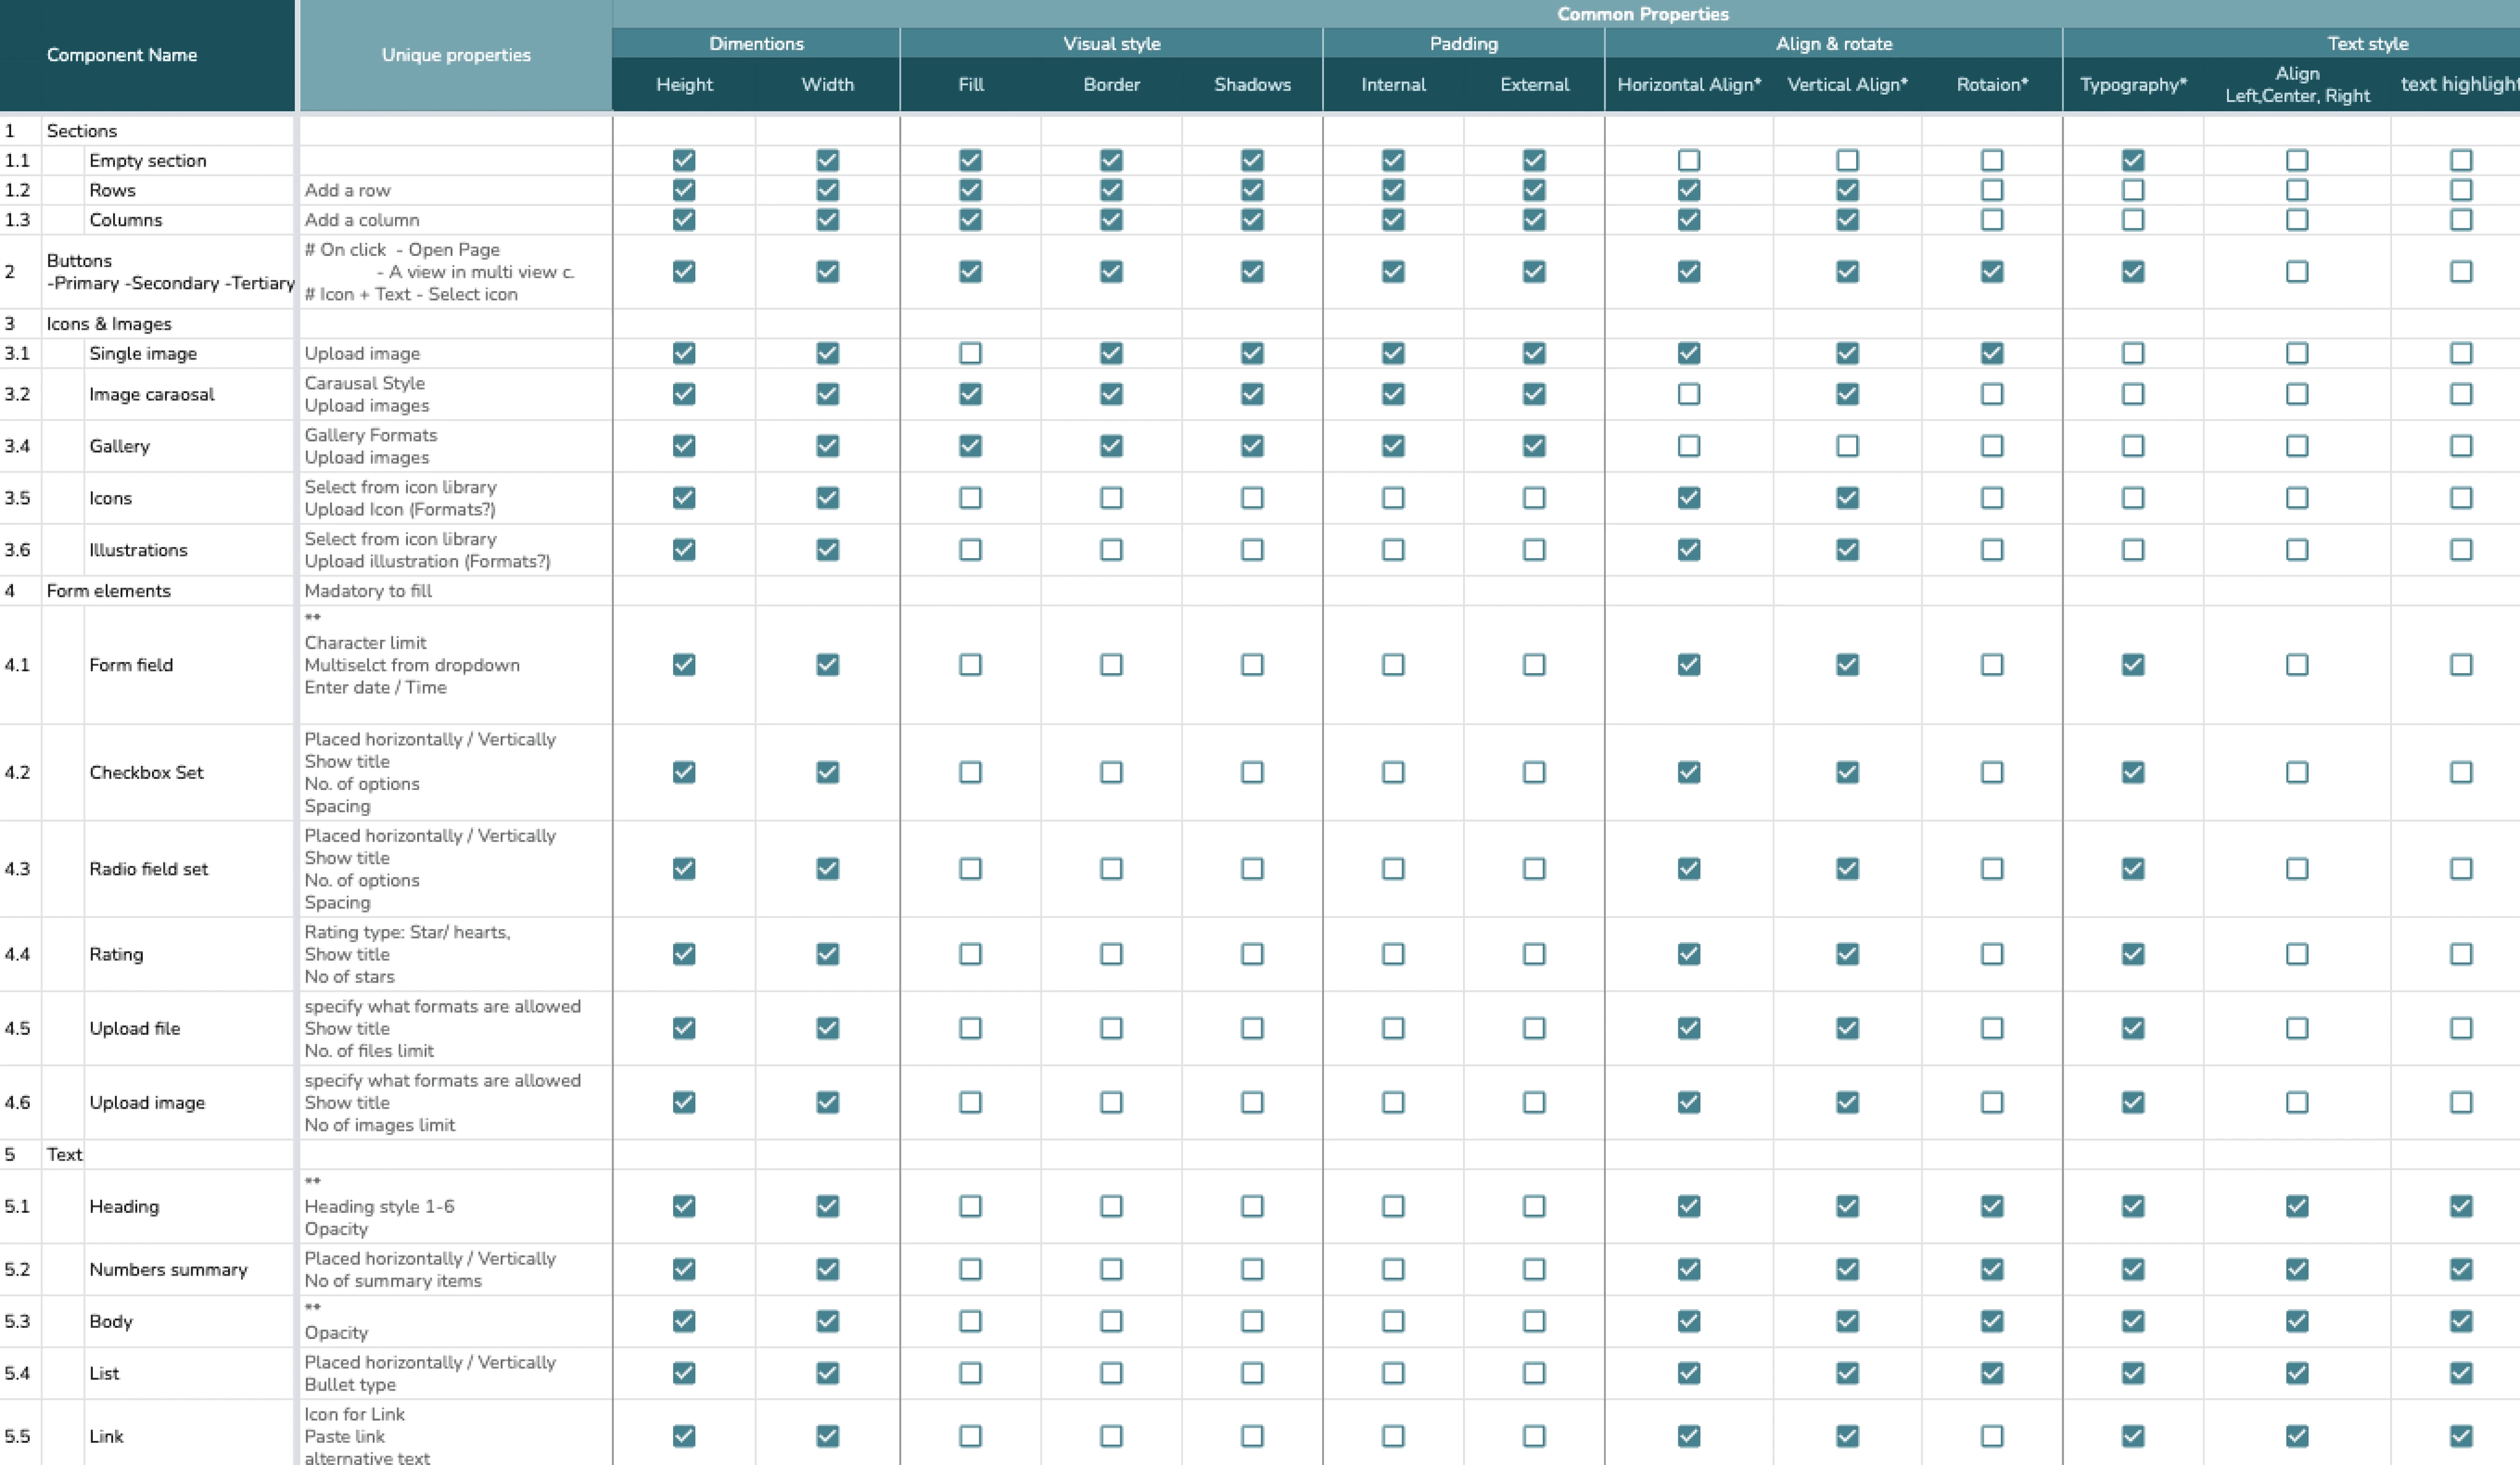Uncheck Vertical Align for Checkbox Set

point(1847,772)
